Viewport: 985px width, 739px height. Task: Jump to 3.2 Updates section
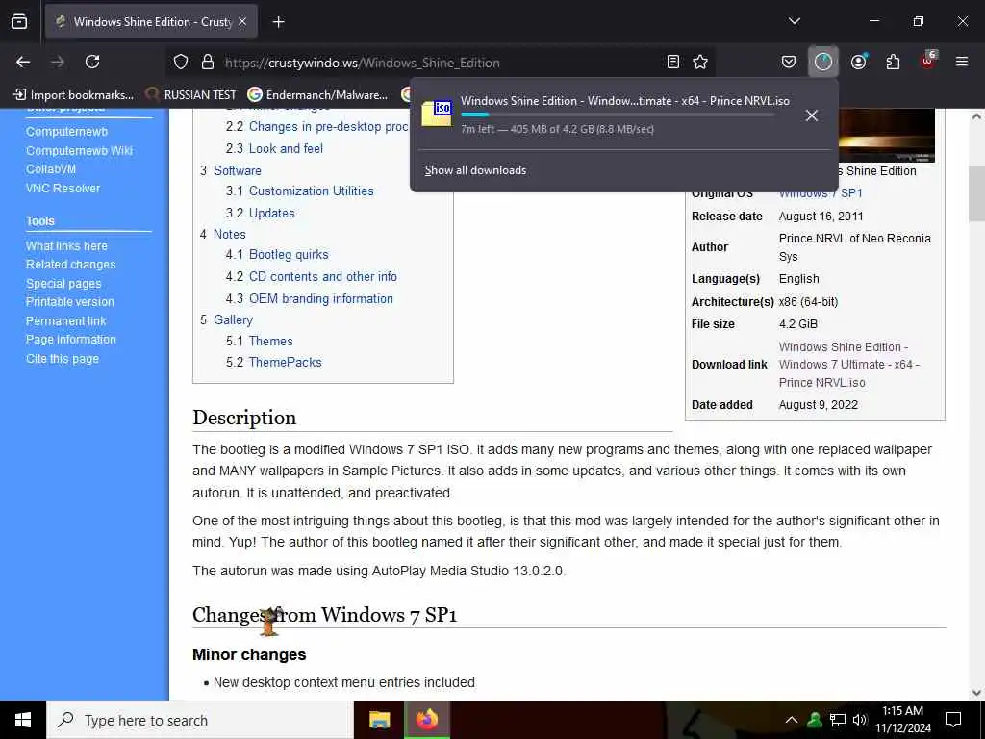click(x=260, y=213)
